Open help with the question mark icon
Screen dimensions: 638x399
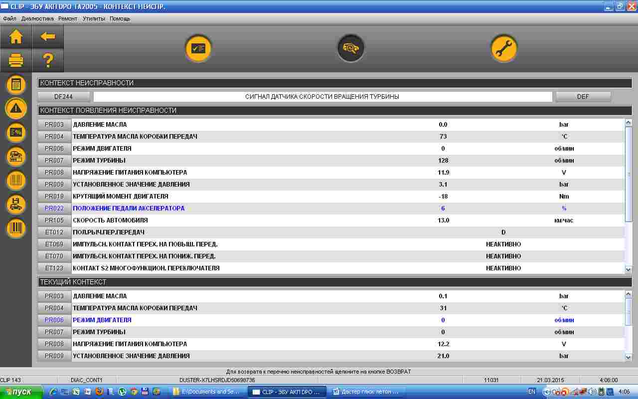48,61
